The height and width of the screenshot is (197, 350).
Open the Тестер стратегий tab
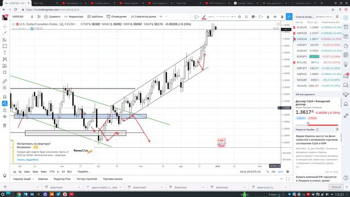coord(86,179)
